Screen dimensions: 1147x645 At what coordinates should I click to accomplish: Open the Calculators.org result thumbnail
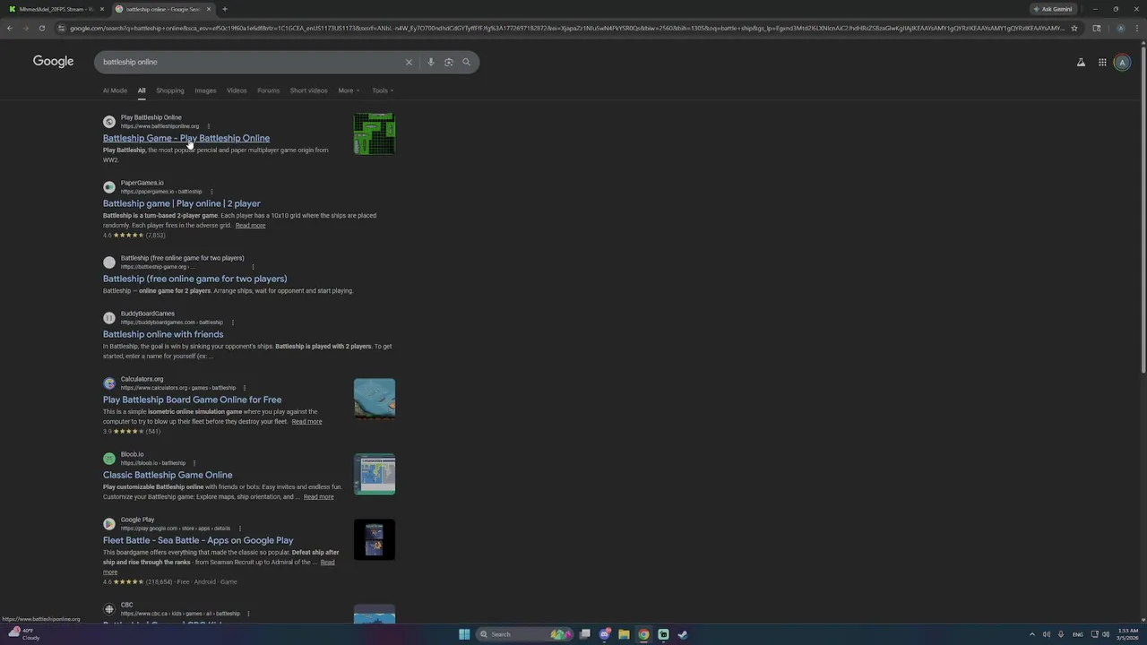(x=375, y=399)
